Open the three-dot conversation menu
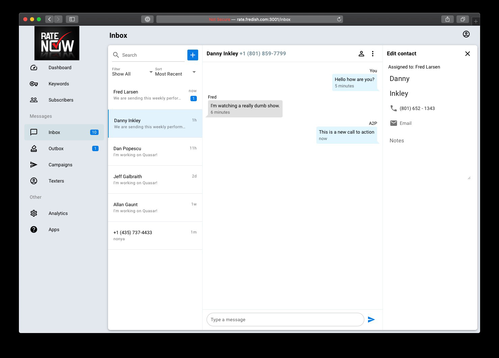 (373, 54)
